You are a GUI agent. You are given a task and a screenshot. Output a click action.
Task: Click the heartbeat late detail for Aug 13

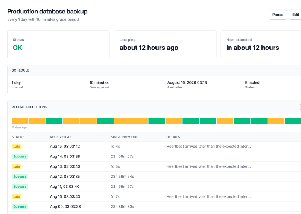(x=208, y=166)
